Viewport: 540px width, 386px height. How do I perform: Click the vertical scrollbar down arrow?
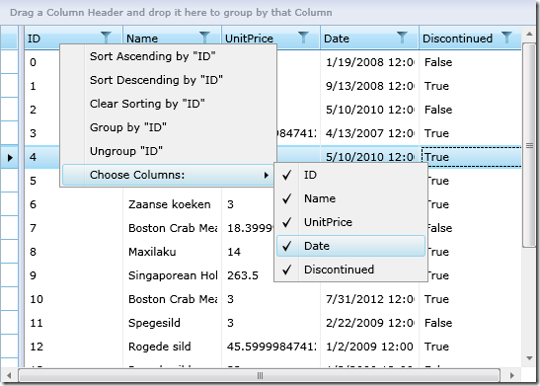pos(529,358)
